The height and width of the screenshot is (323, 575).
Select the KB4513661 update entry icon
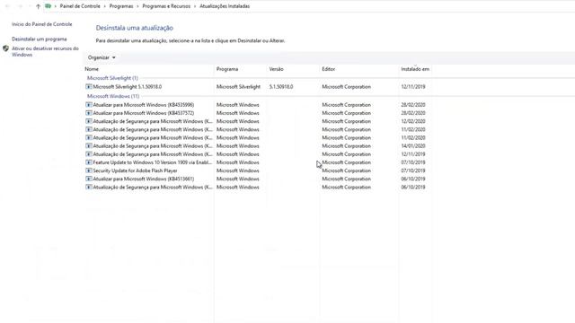coord(88,179)
